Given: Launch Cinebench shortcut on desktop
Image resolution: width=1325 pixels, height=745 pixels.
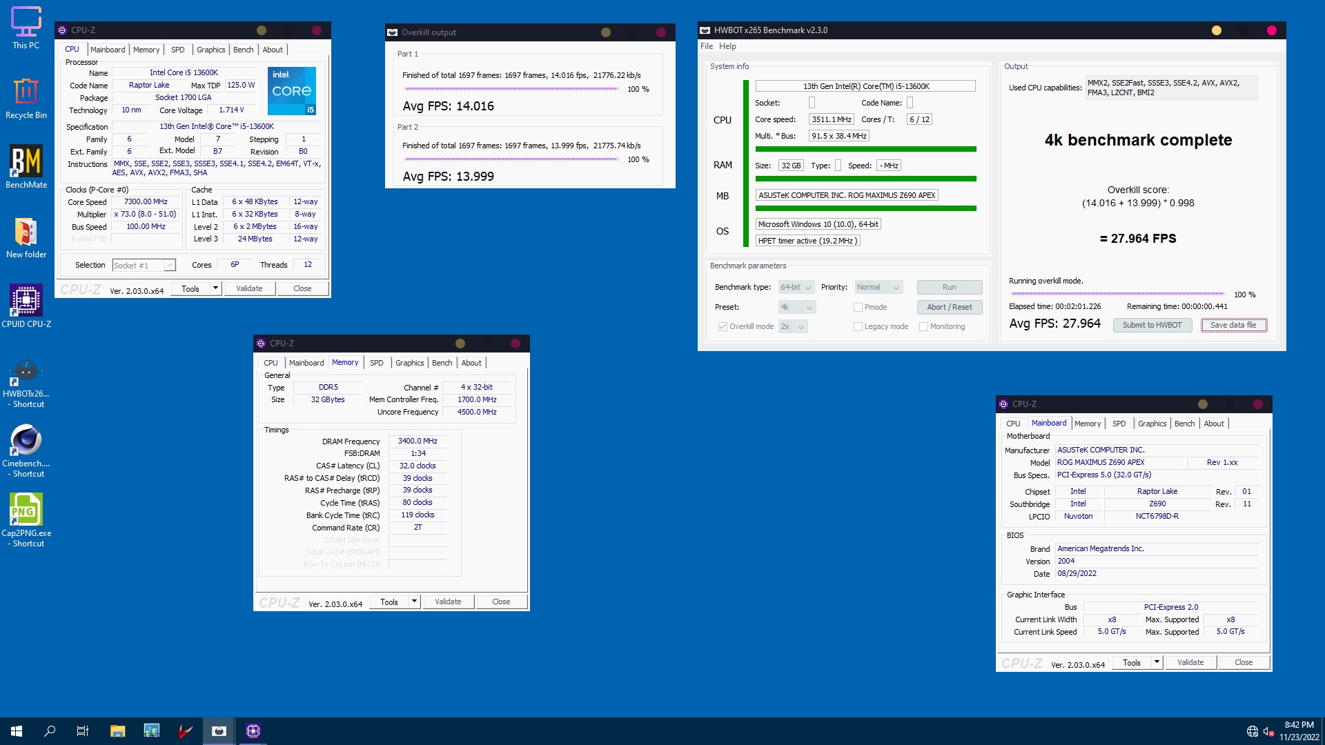Looking at the screenshot, I should [26, 451].
